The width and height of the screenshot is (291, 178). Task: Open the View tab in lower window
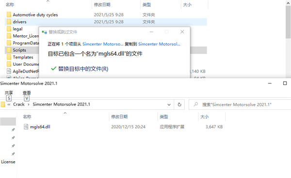pos(27,93)
